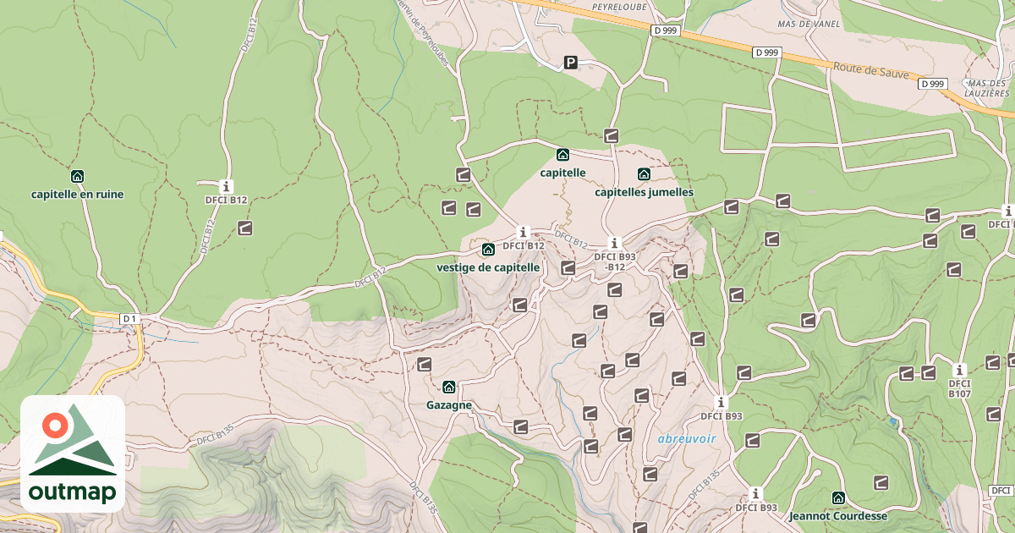Click the DFCI B107 info icon
This screenshot has width=1015, height=533.
point(959,370)
